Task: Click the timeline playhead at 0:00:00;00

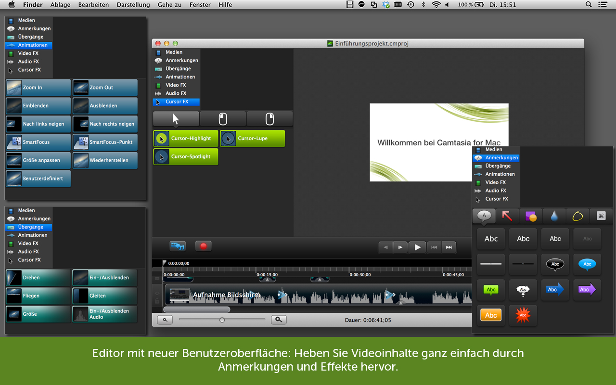Action: [x=165, y=264]
